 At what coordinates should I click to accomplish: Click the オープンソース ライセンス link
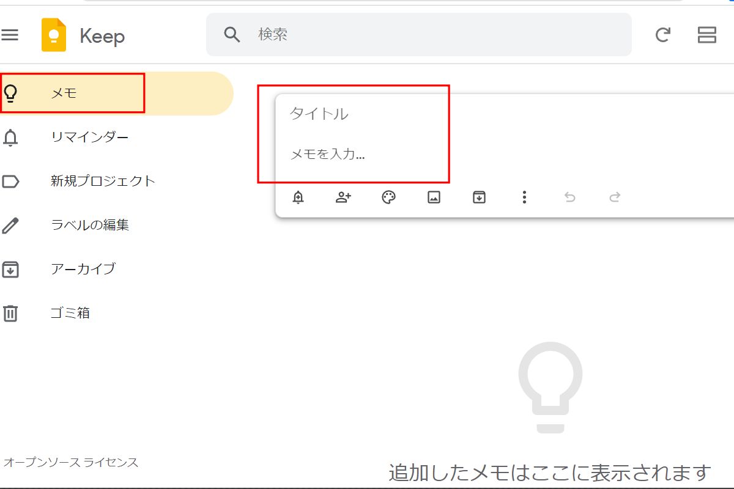click(x=71, y=463)
